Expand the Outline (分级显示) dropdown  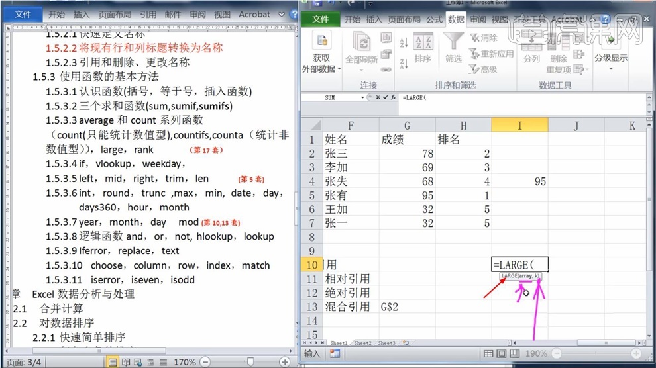tap(611, 68)
